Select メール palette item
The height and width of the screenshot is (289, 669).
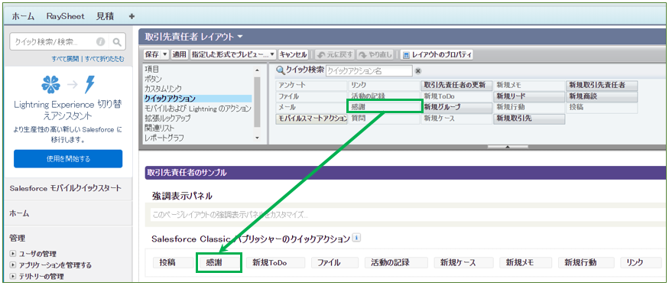(311, 108)
